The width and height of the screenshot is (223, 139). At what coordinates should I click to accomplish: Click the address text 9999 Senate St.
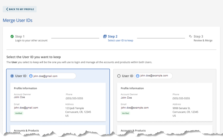[x=182, y=108]
